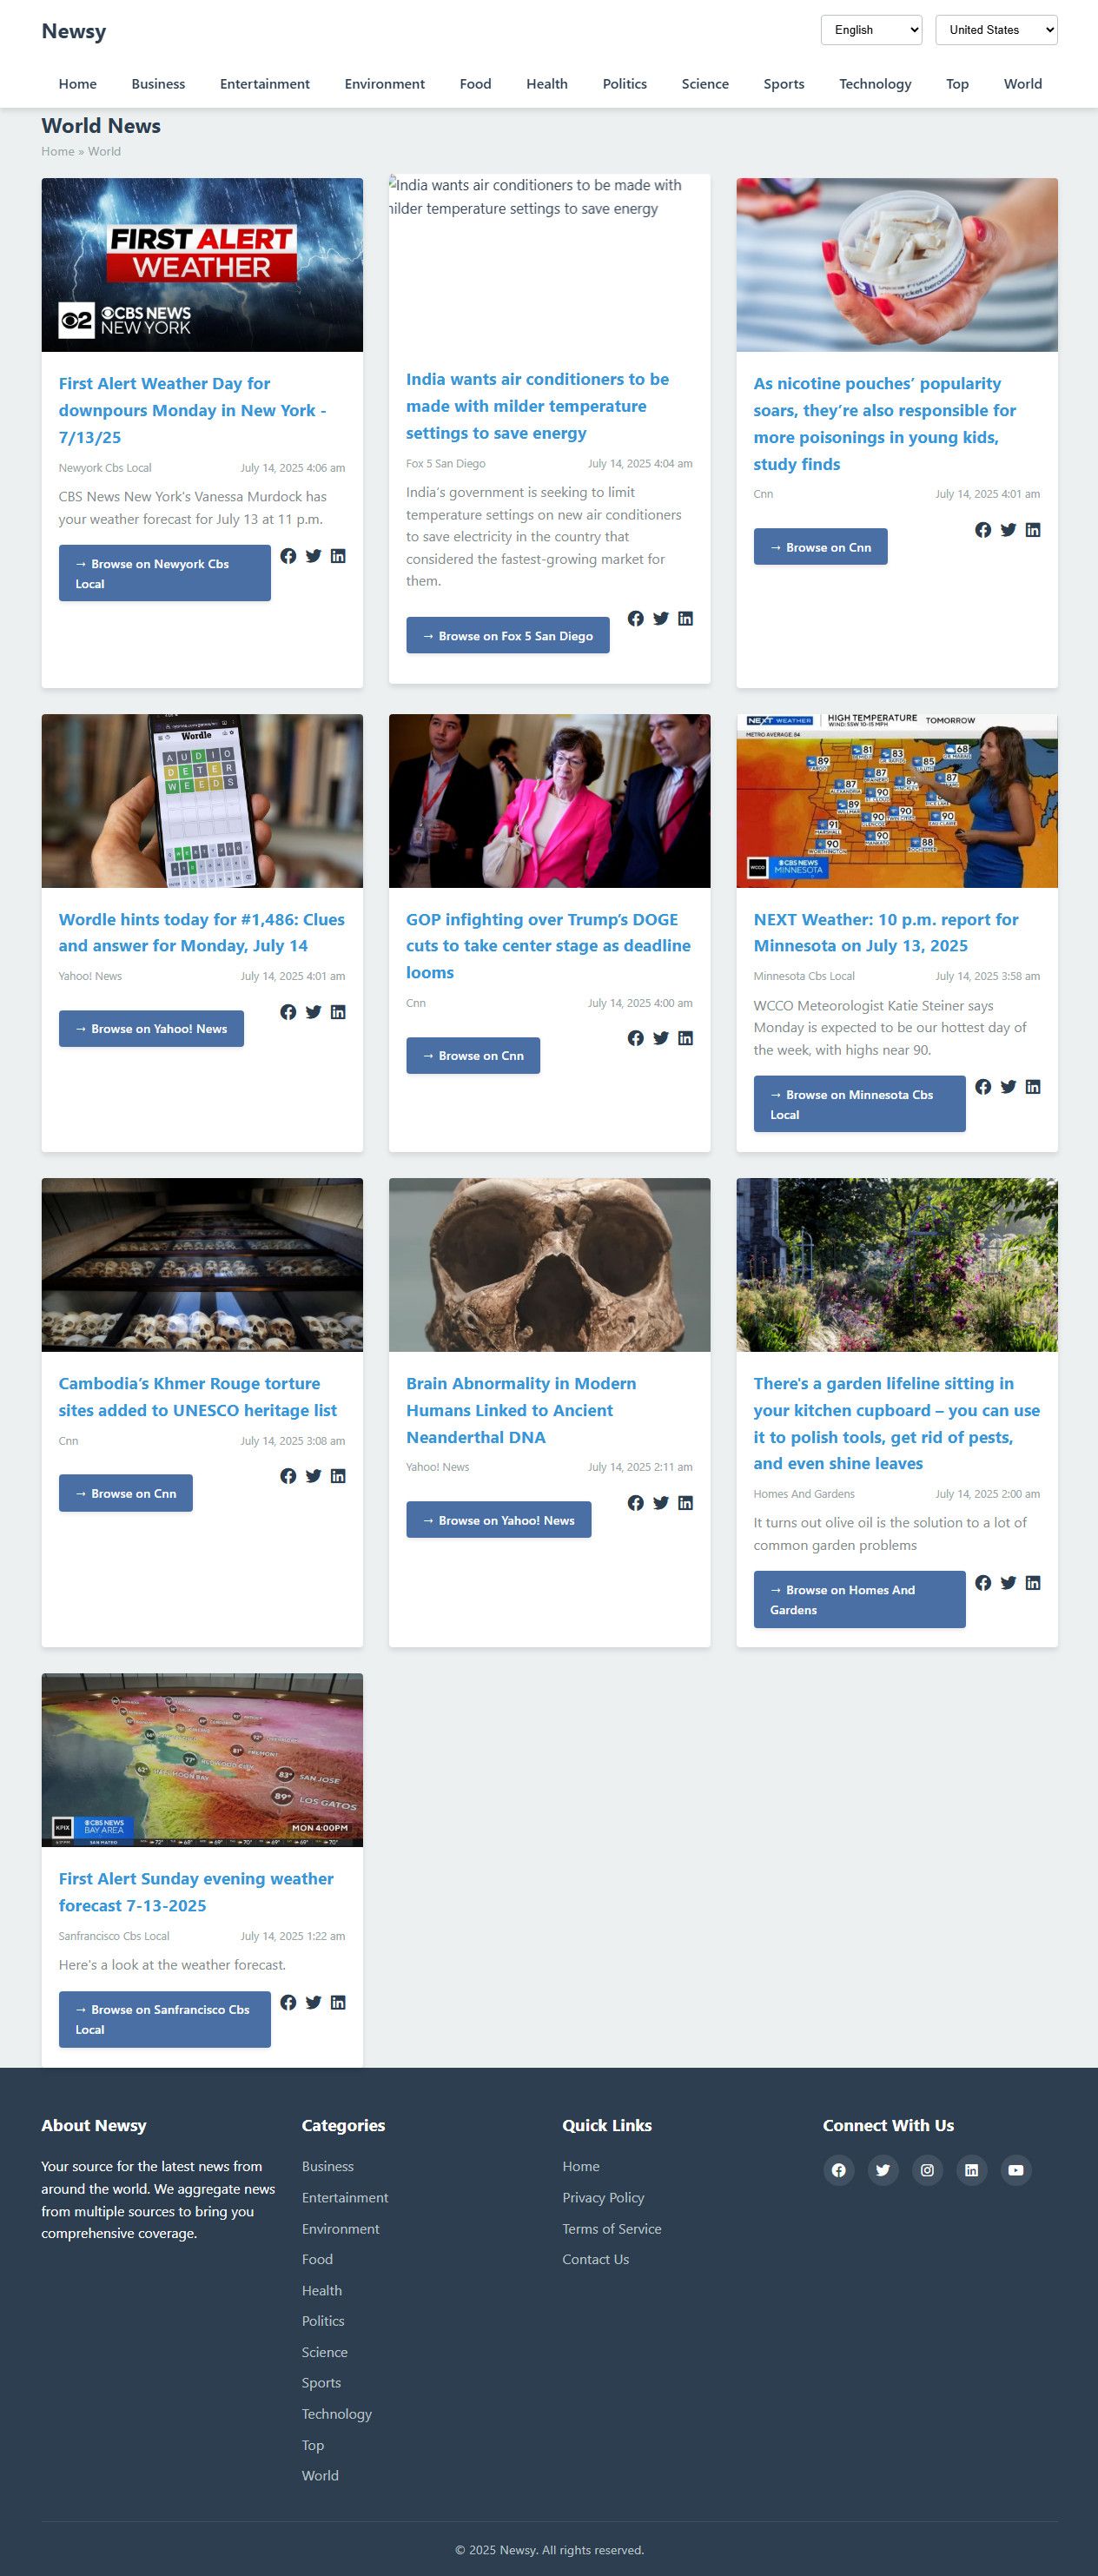
Task: Share Cambodia Khmer Rouge article on Twitter
Action: 313,1476
